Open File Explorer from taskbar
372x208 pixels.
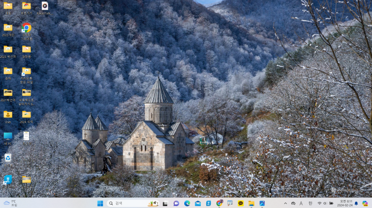coord(251,204)
